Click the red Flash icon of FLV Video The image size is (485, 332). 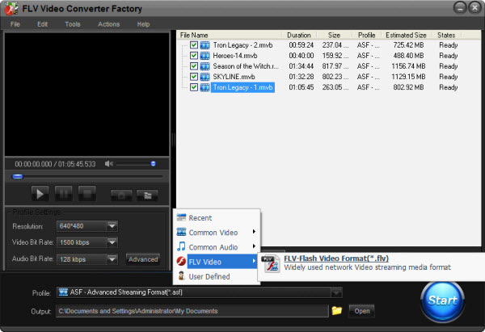coord(181,261)
